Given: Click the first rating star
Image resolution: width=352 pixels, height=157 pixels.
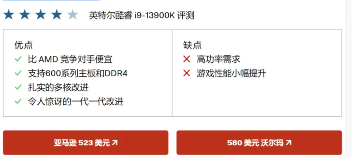Looking at the screenshot, I should coord(9,15).
